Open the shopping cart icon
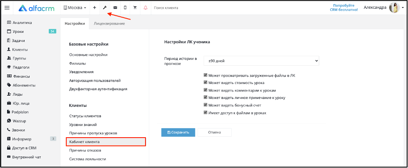 click(135, 8)
